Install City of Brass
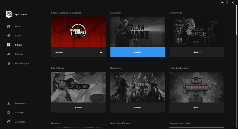 coord(78,107)
